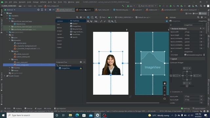Expand the Constraints section

pyautogui.click(x=171, y=92)
